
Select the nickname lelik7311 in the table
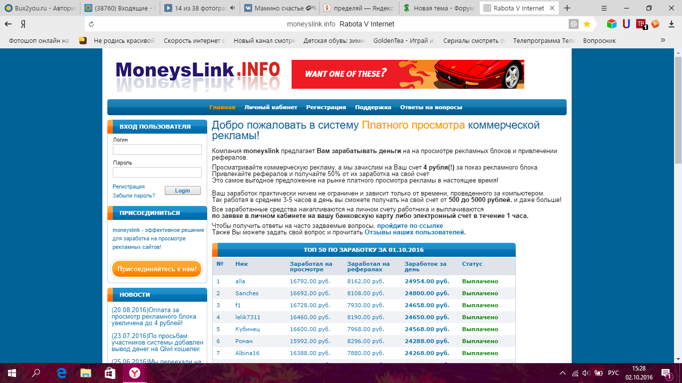[x=248, y=317]
